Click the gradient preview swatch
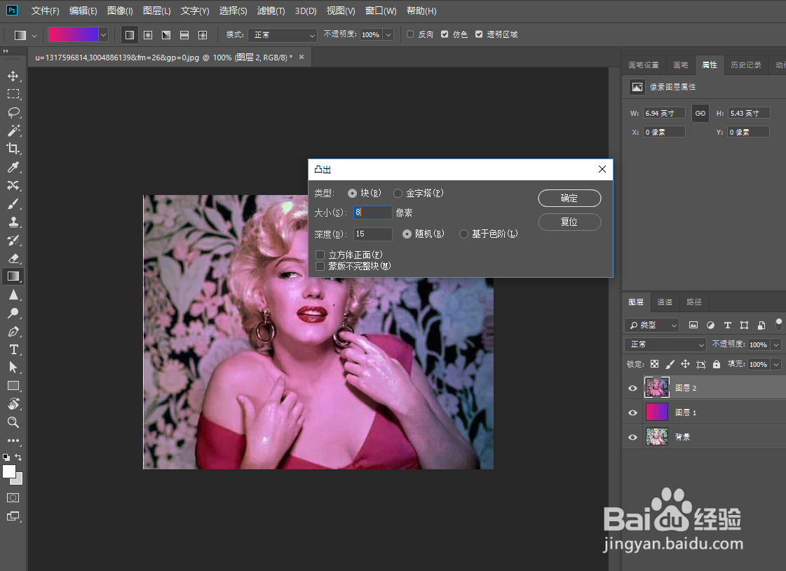This screenshot has width=786, height=571. [x=73, y=34]
